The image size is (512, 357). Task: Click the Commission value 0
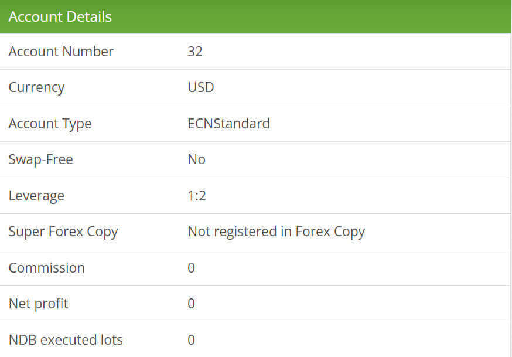click(192, 268)
